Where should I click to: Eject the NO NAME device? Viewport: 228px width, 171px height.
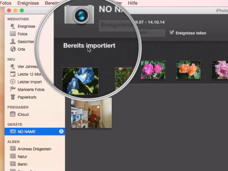(x=61, y=131)
